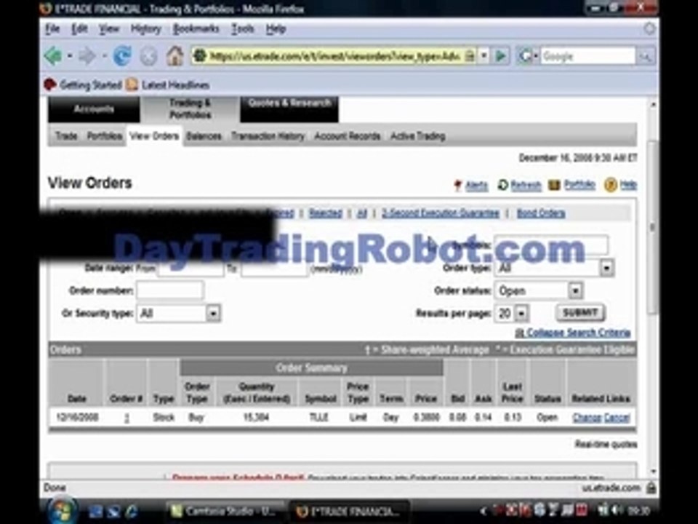Select the View Orders subtab
The image size is (698, 524).
point(154,136)
